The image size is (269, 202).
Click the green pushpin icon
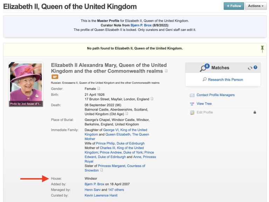click(x=262, y=49)
